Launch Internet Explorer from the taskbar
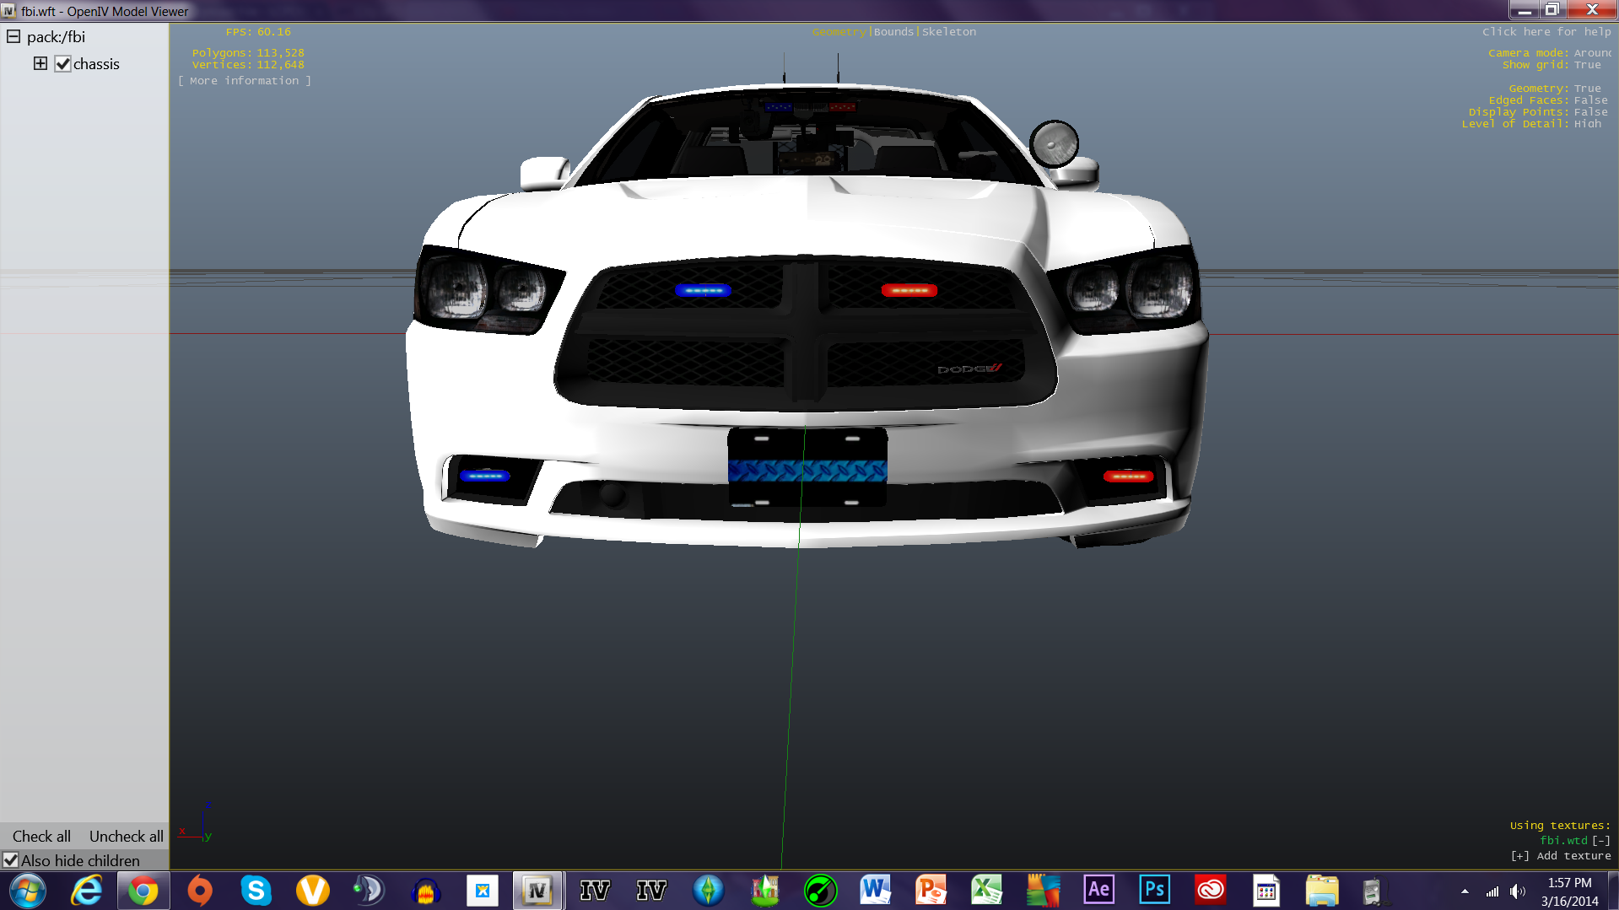 point(86,891)
